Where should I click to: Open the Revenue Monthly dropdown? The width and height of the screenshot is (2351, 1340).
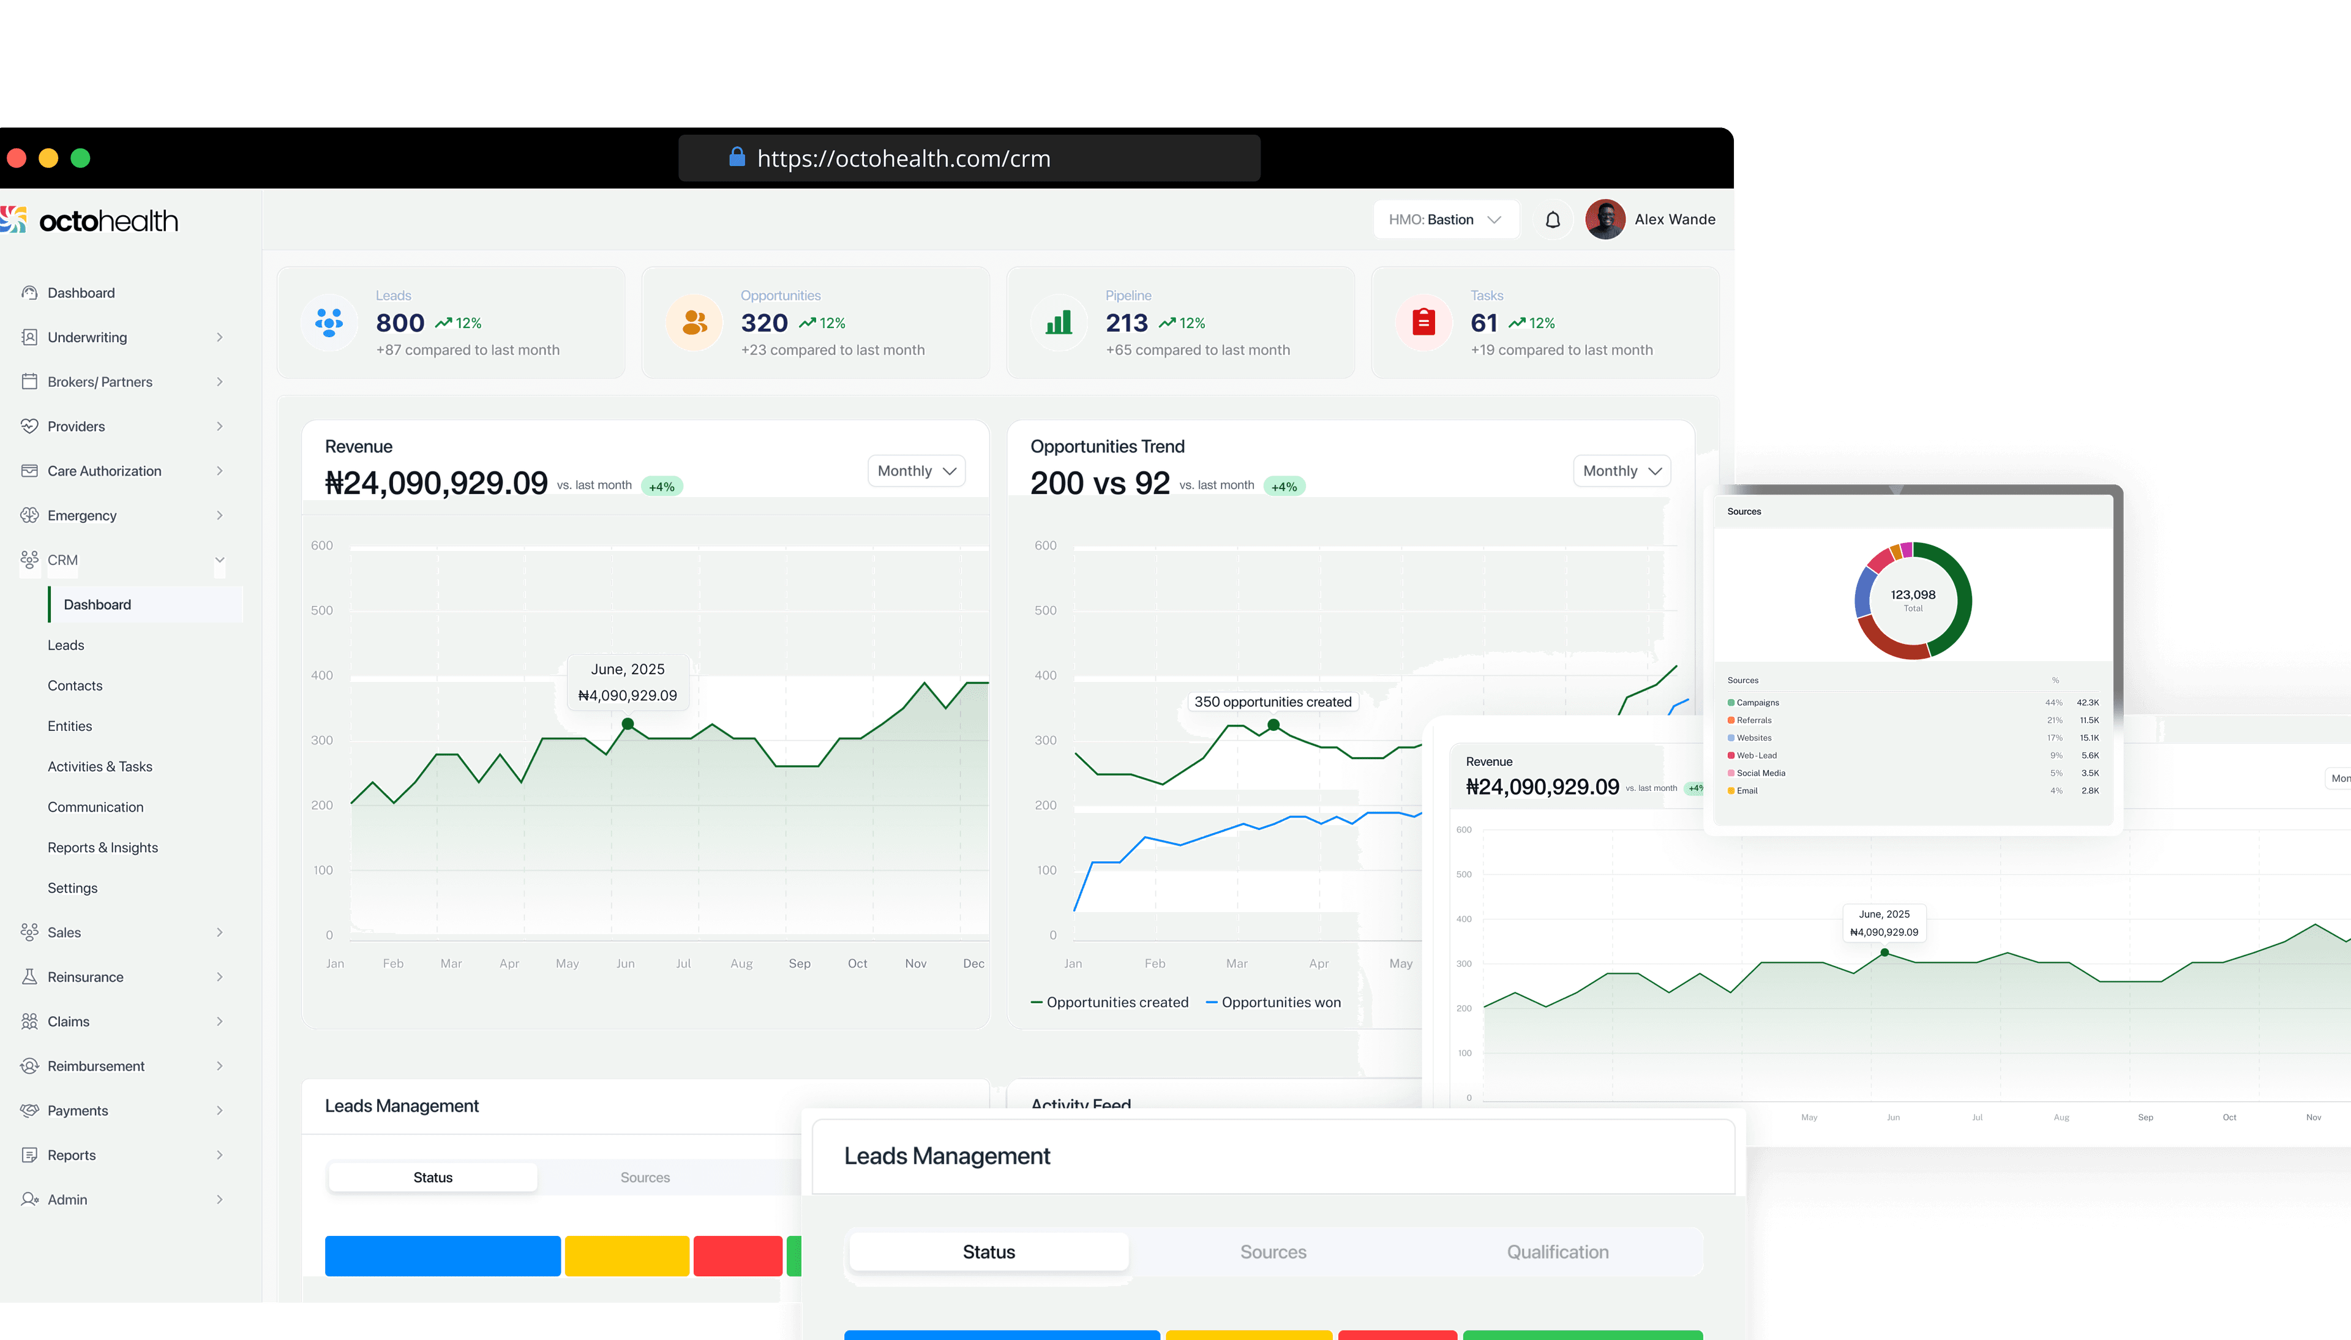coord(915,470)
